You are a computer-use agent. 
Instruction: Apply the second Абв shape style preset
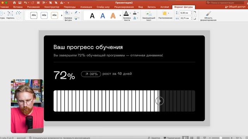click(x=44, y=15)
